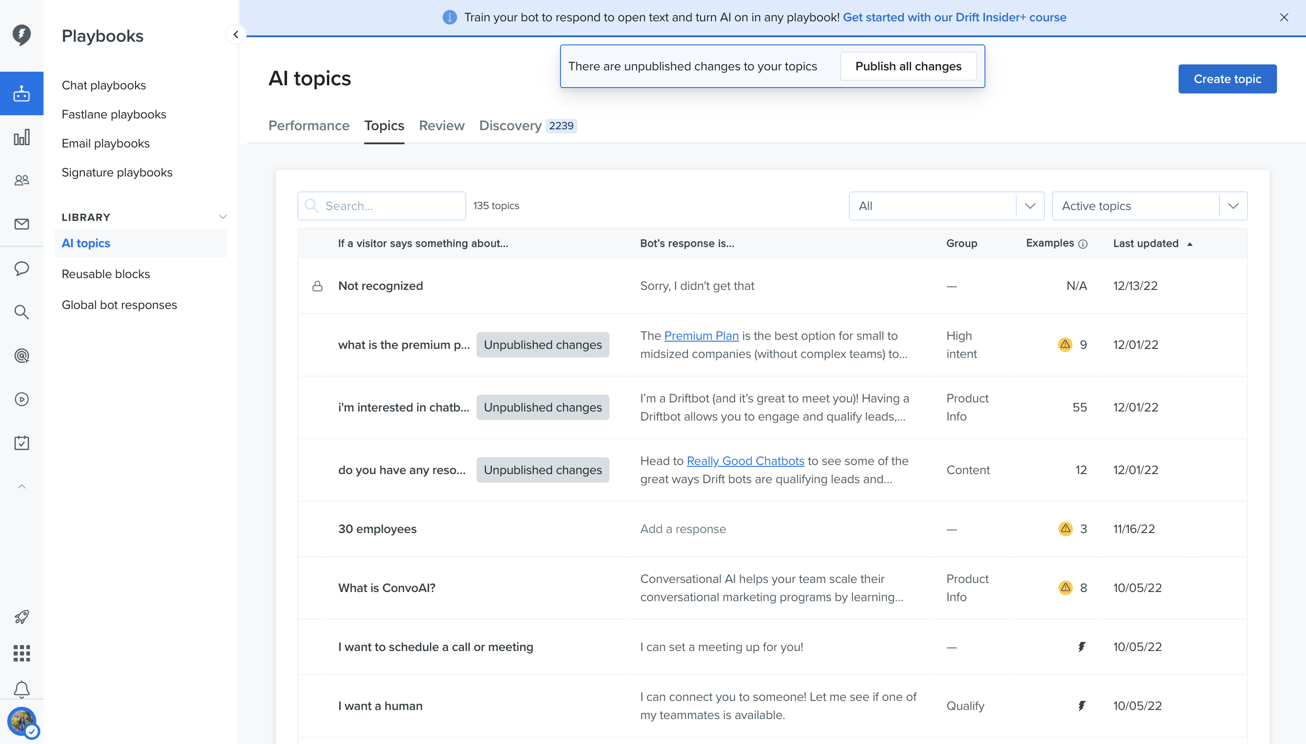Image resolution: width=1306 pixels, height=744 pixels.
Task: Open the Video play-circle icon in sidebar
Action: click(21, 399)
